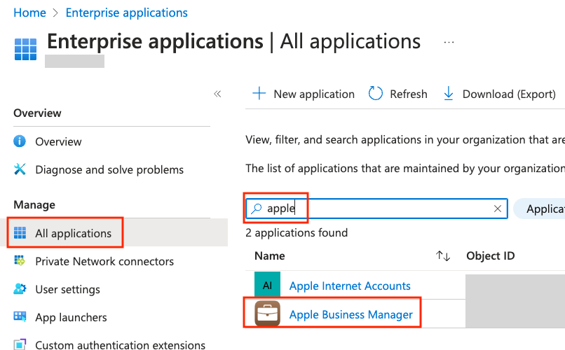Open the Overview info icon
Viewport: 565px width, 350px height.
click(20, 141)
